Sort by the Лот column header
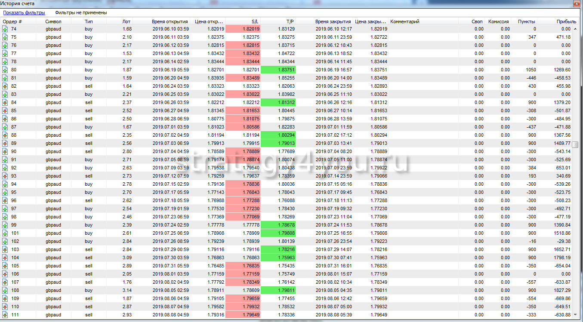 [x=126, y=21]
